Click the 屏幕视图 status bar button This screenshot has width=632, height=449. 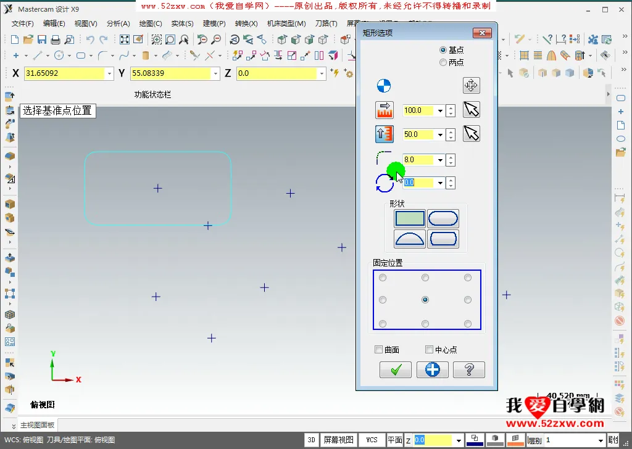(339, 440)
